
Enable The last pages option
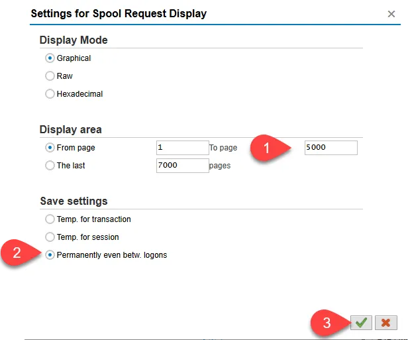(x=50, y=166)
